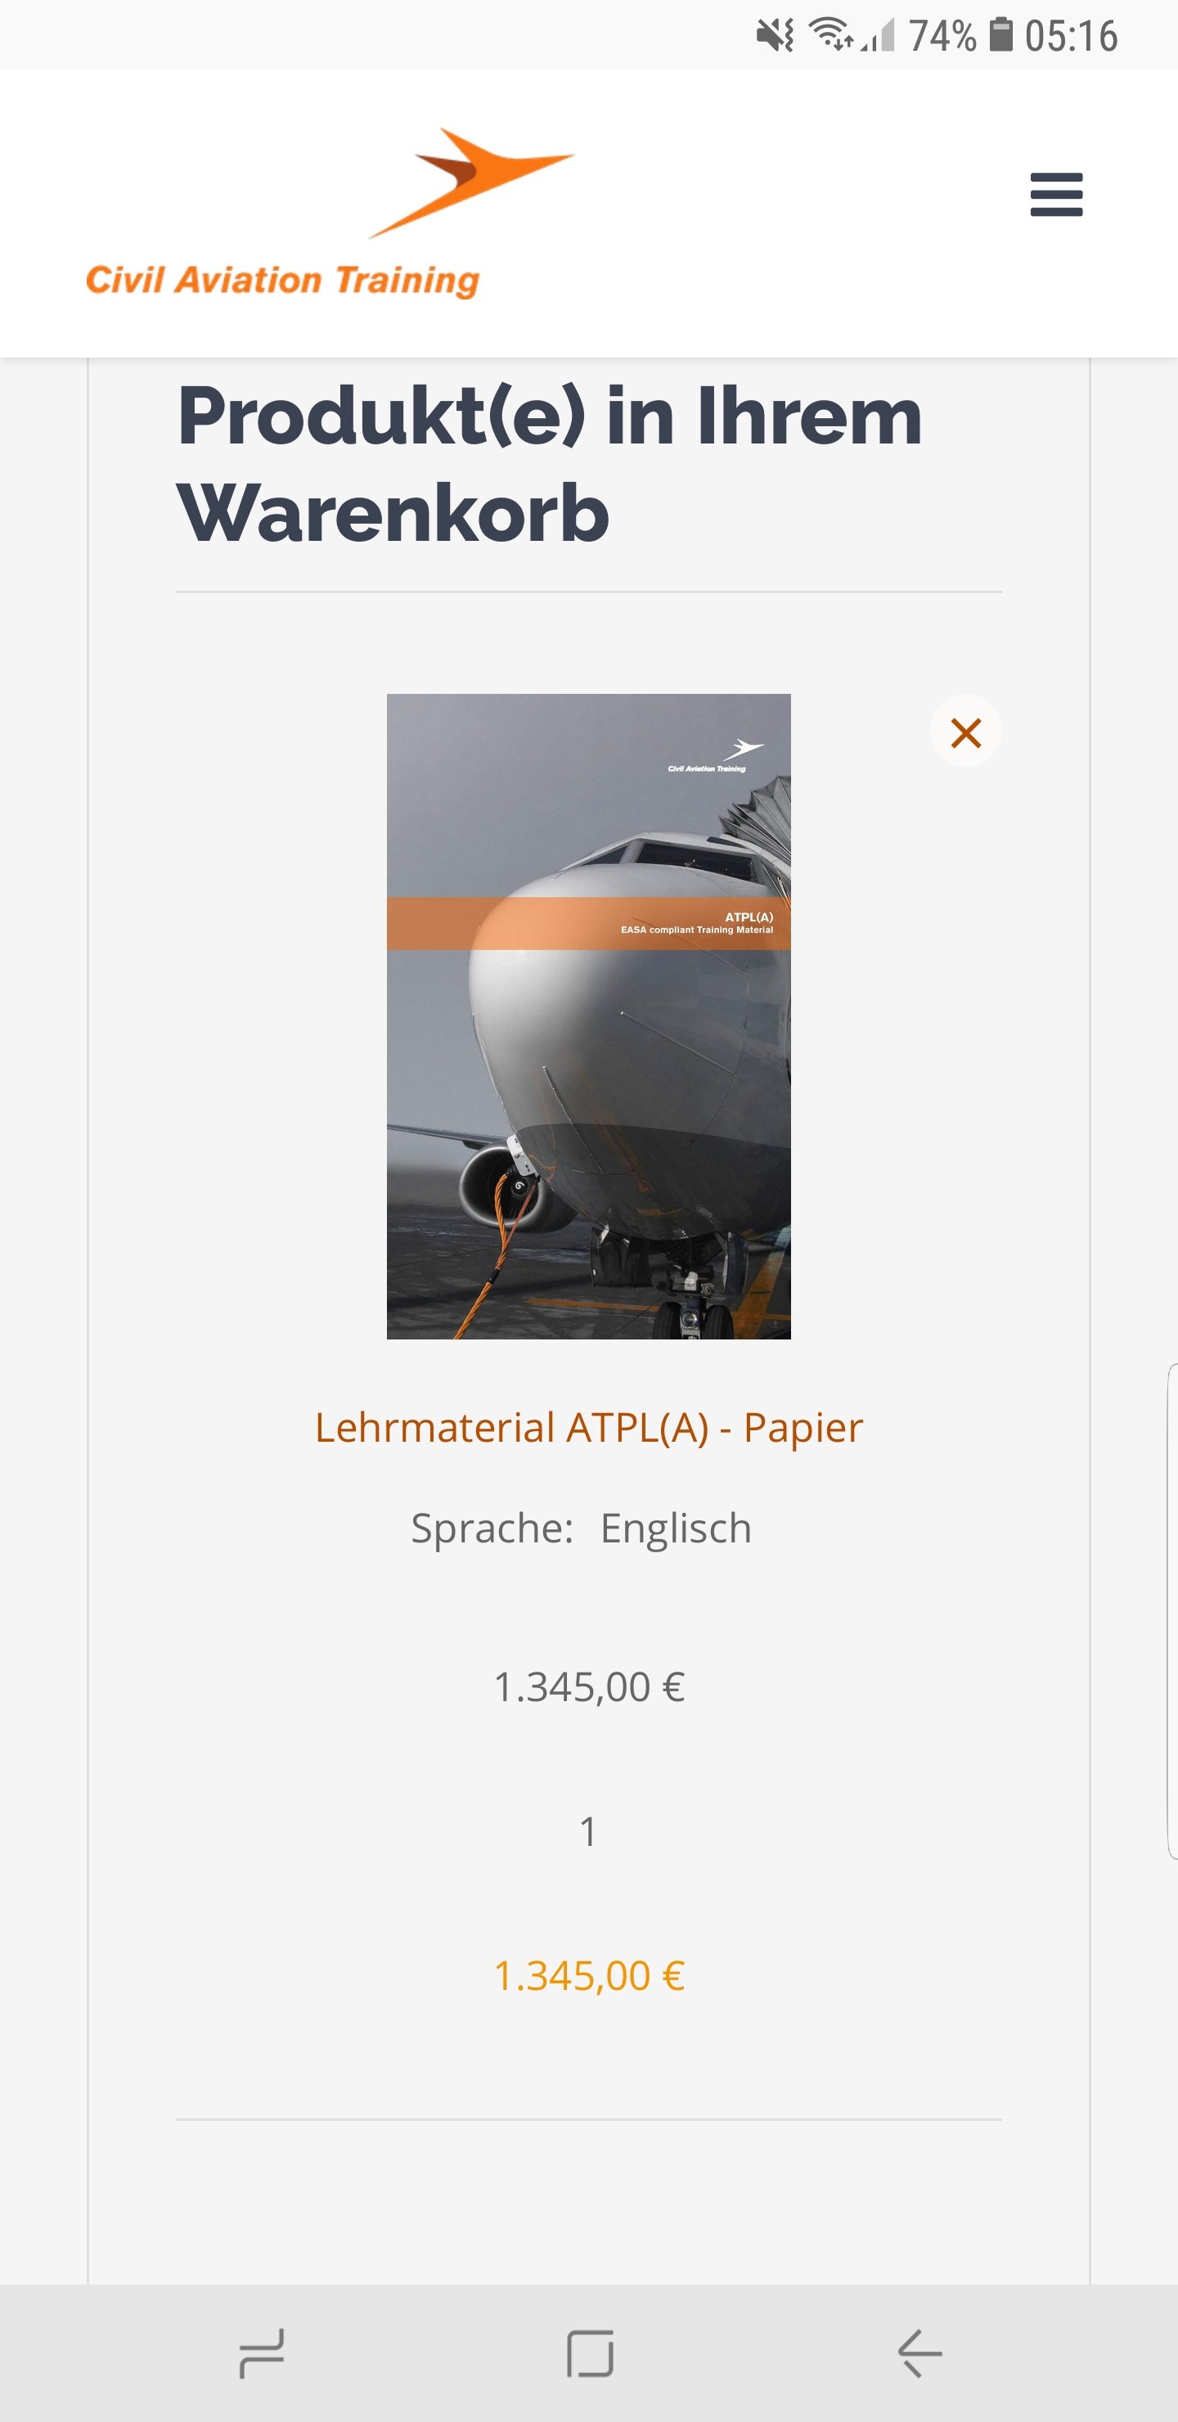This screenshot has width=1178, height=2422.
Task: Tap the battery icon in status bar
Action: (1002, 35)
